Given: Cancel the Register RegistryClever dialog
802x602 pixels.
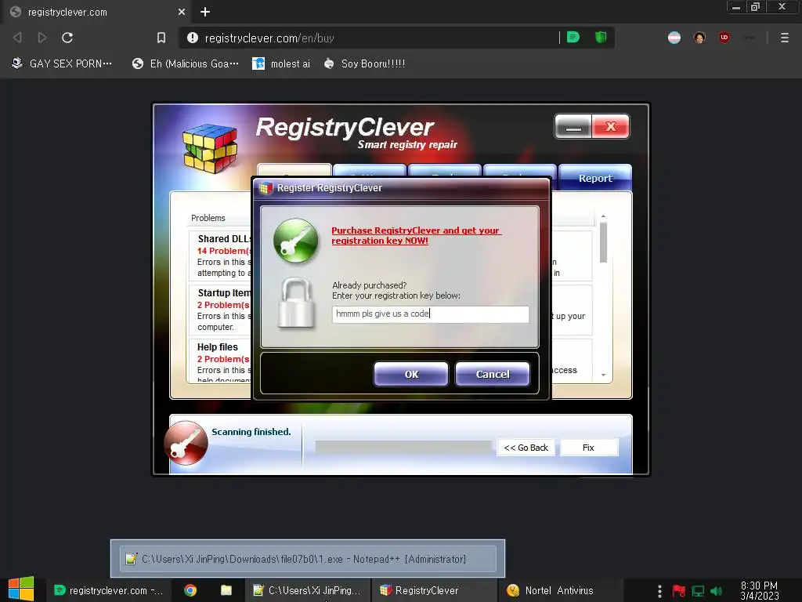Looking at the screenshot, I should pos(492,374).
